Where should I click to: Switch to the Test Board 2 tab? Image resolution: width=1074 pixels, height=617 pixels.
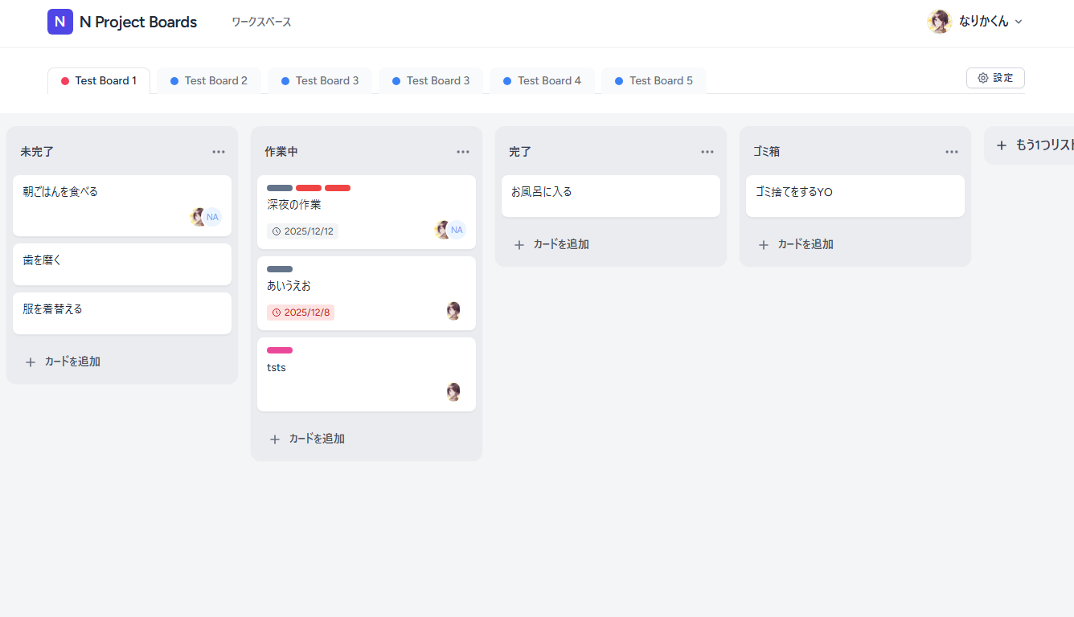tap(208, 80)
